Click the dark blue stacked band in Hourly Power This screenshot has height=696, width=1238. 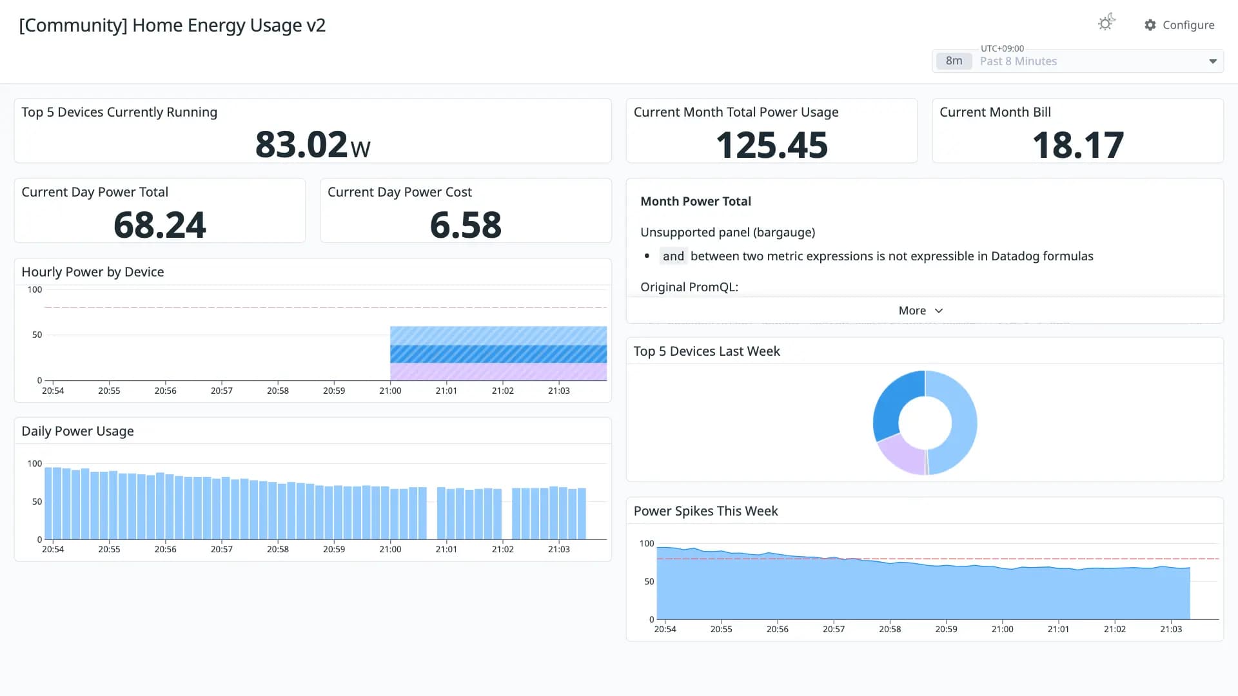click(498, 354)
